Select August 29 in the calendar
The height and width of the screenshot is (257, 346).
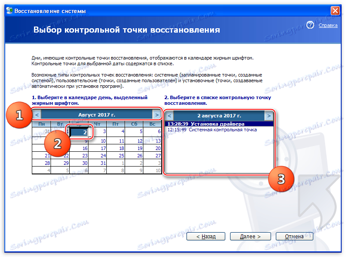(x=60, y=163)
